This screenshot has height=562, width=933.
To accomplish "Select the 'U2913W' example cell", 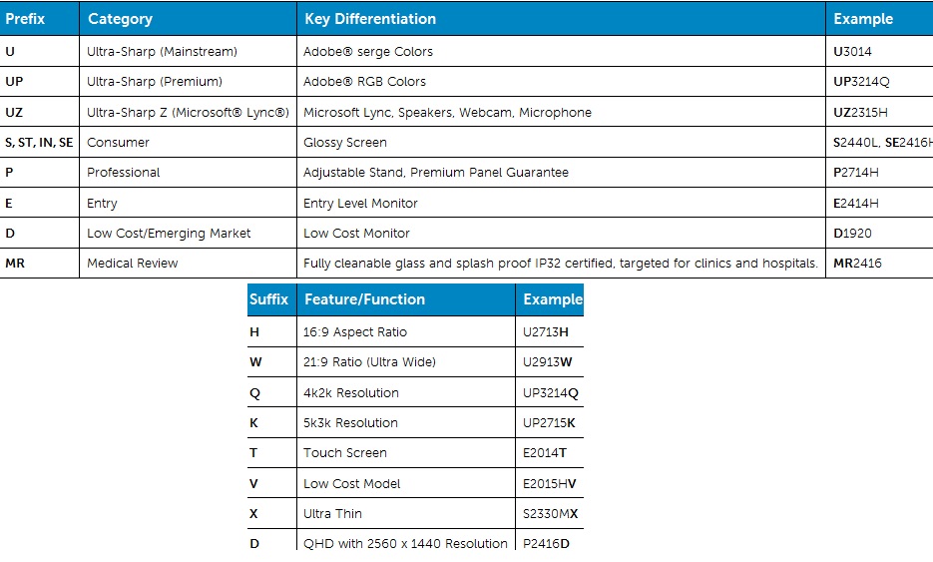I will tap(548, 362).
